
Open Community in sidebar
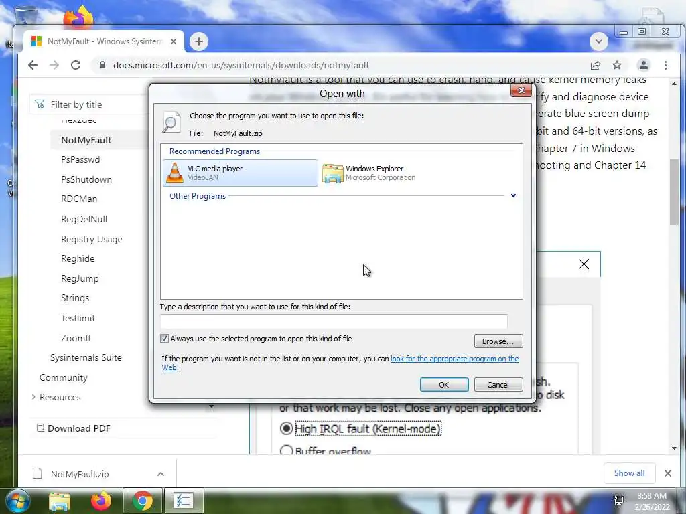[x=64, y=377]
